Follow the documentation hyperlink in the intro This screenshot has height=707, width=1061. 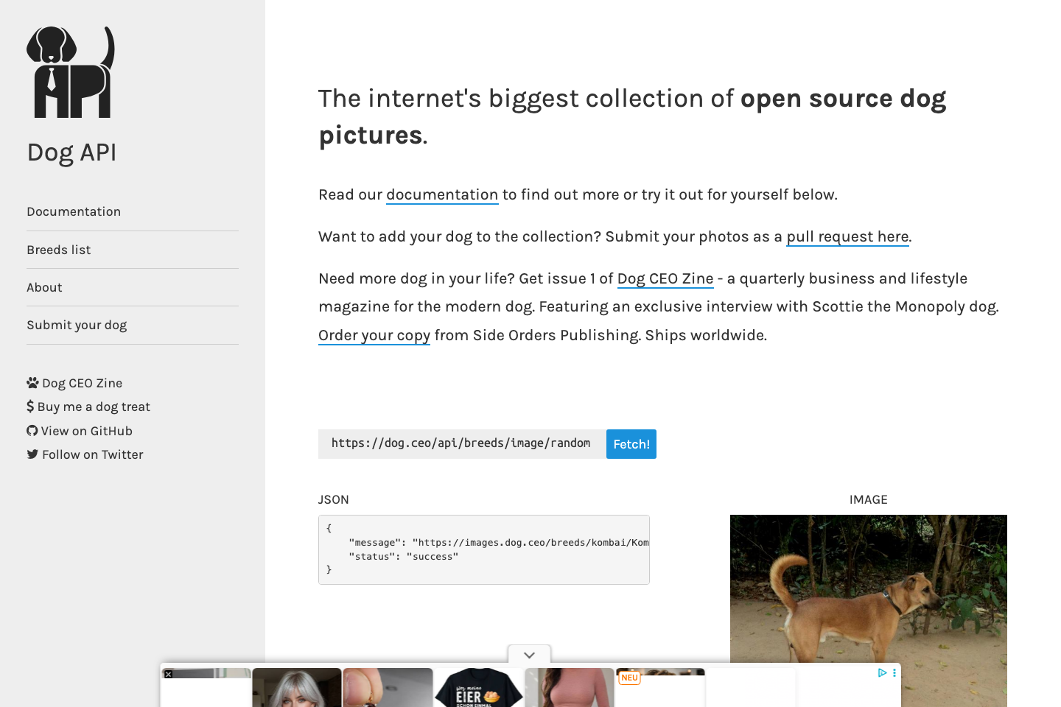[442, 194]
